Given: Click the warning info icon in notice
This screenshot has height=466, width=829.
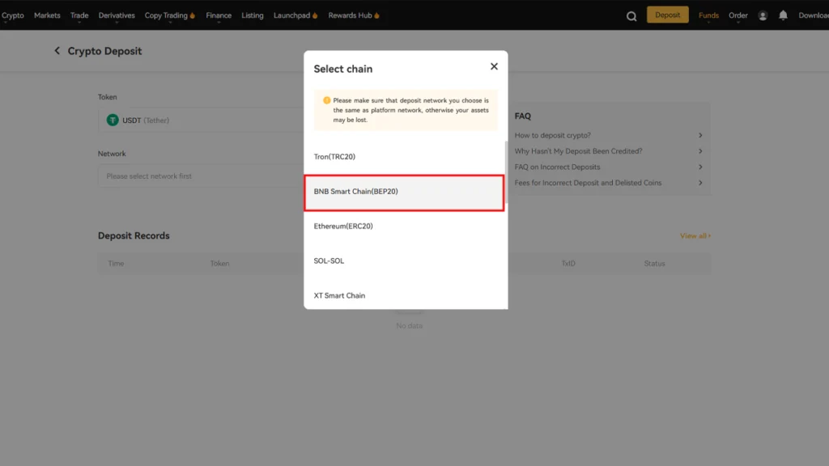Looking at the screenshot, I should (327, 100).
